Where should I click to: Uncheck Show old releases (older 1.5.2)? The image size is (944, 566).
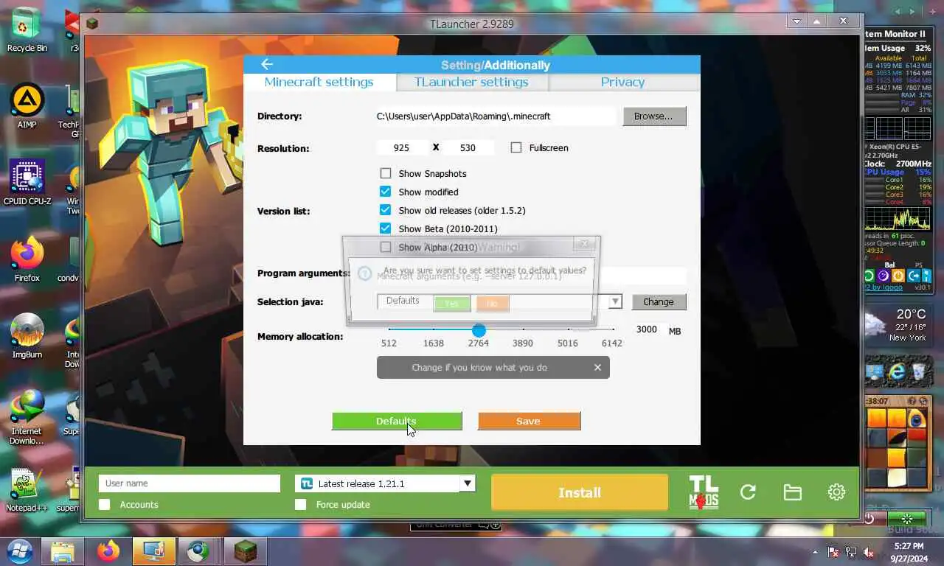(x=385, y=210)
